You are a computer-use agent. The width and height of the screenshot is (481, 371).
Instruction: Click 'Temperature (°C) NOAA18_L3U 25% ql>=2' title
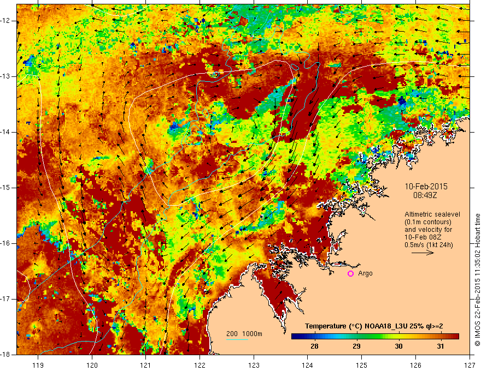(374, 326)
